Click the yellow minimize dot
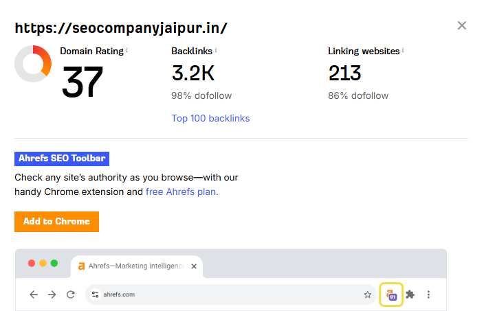Screen dimensions: 484x311 click(x=43, y=263)
